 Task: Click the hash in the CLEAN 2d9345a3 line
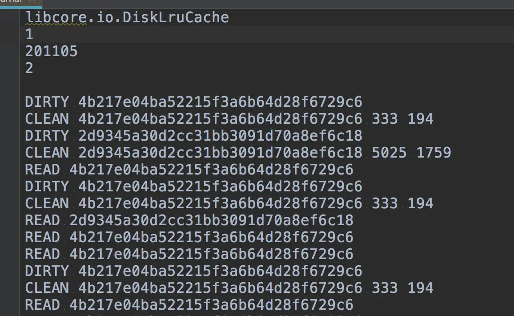220,153
